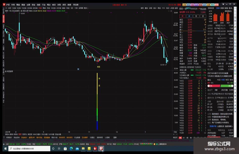This screenshot has height=154, width=239.
Task: Click the down arrow icon in right sidebar
Action: (x=235, y=14)
